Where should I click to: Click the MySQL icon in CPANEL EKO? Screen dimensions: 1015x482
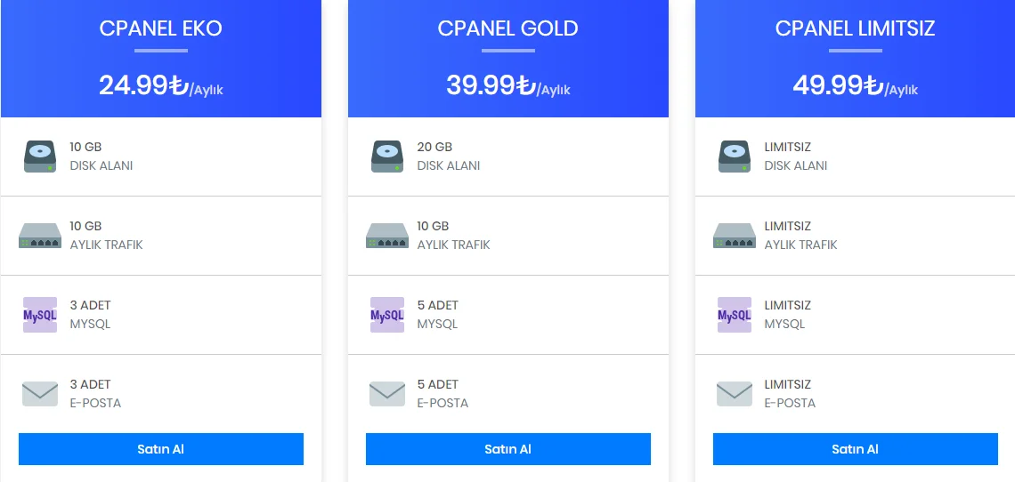(40, 315)
